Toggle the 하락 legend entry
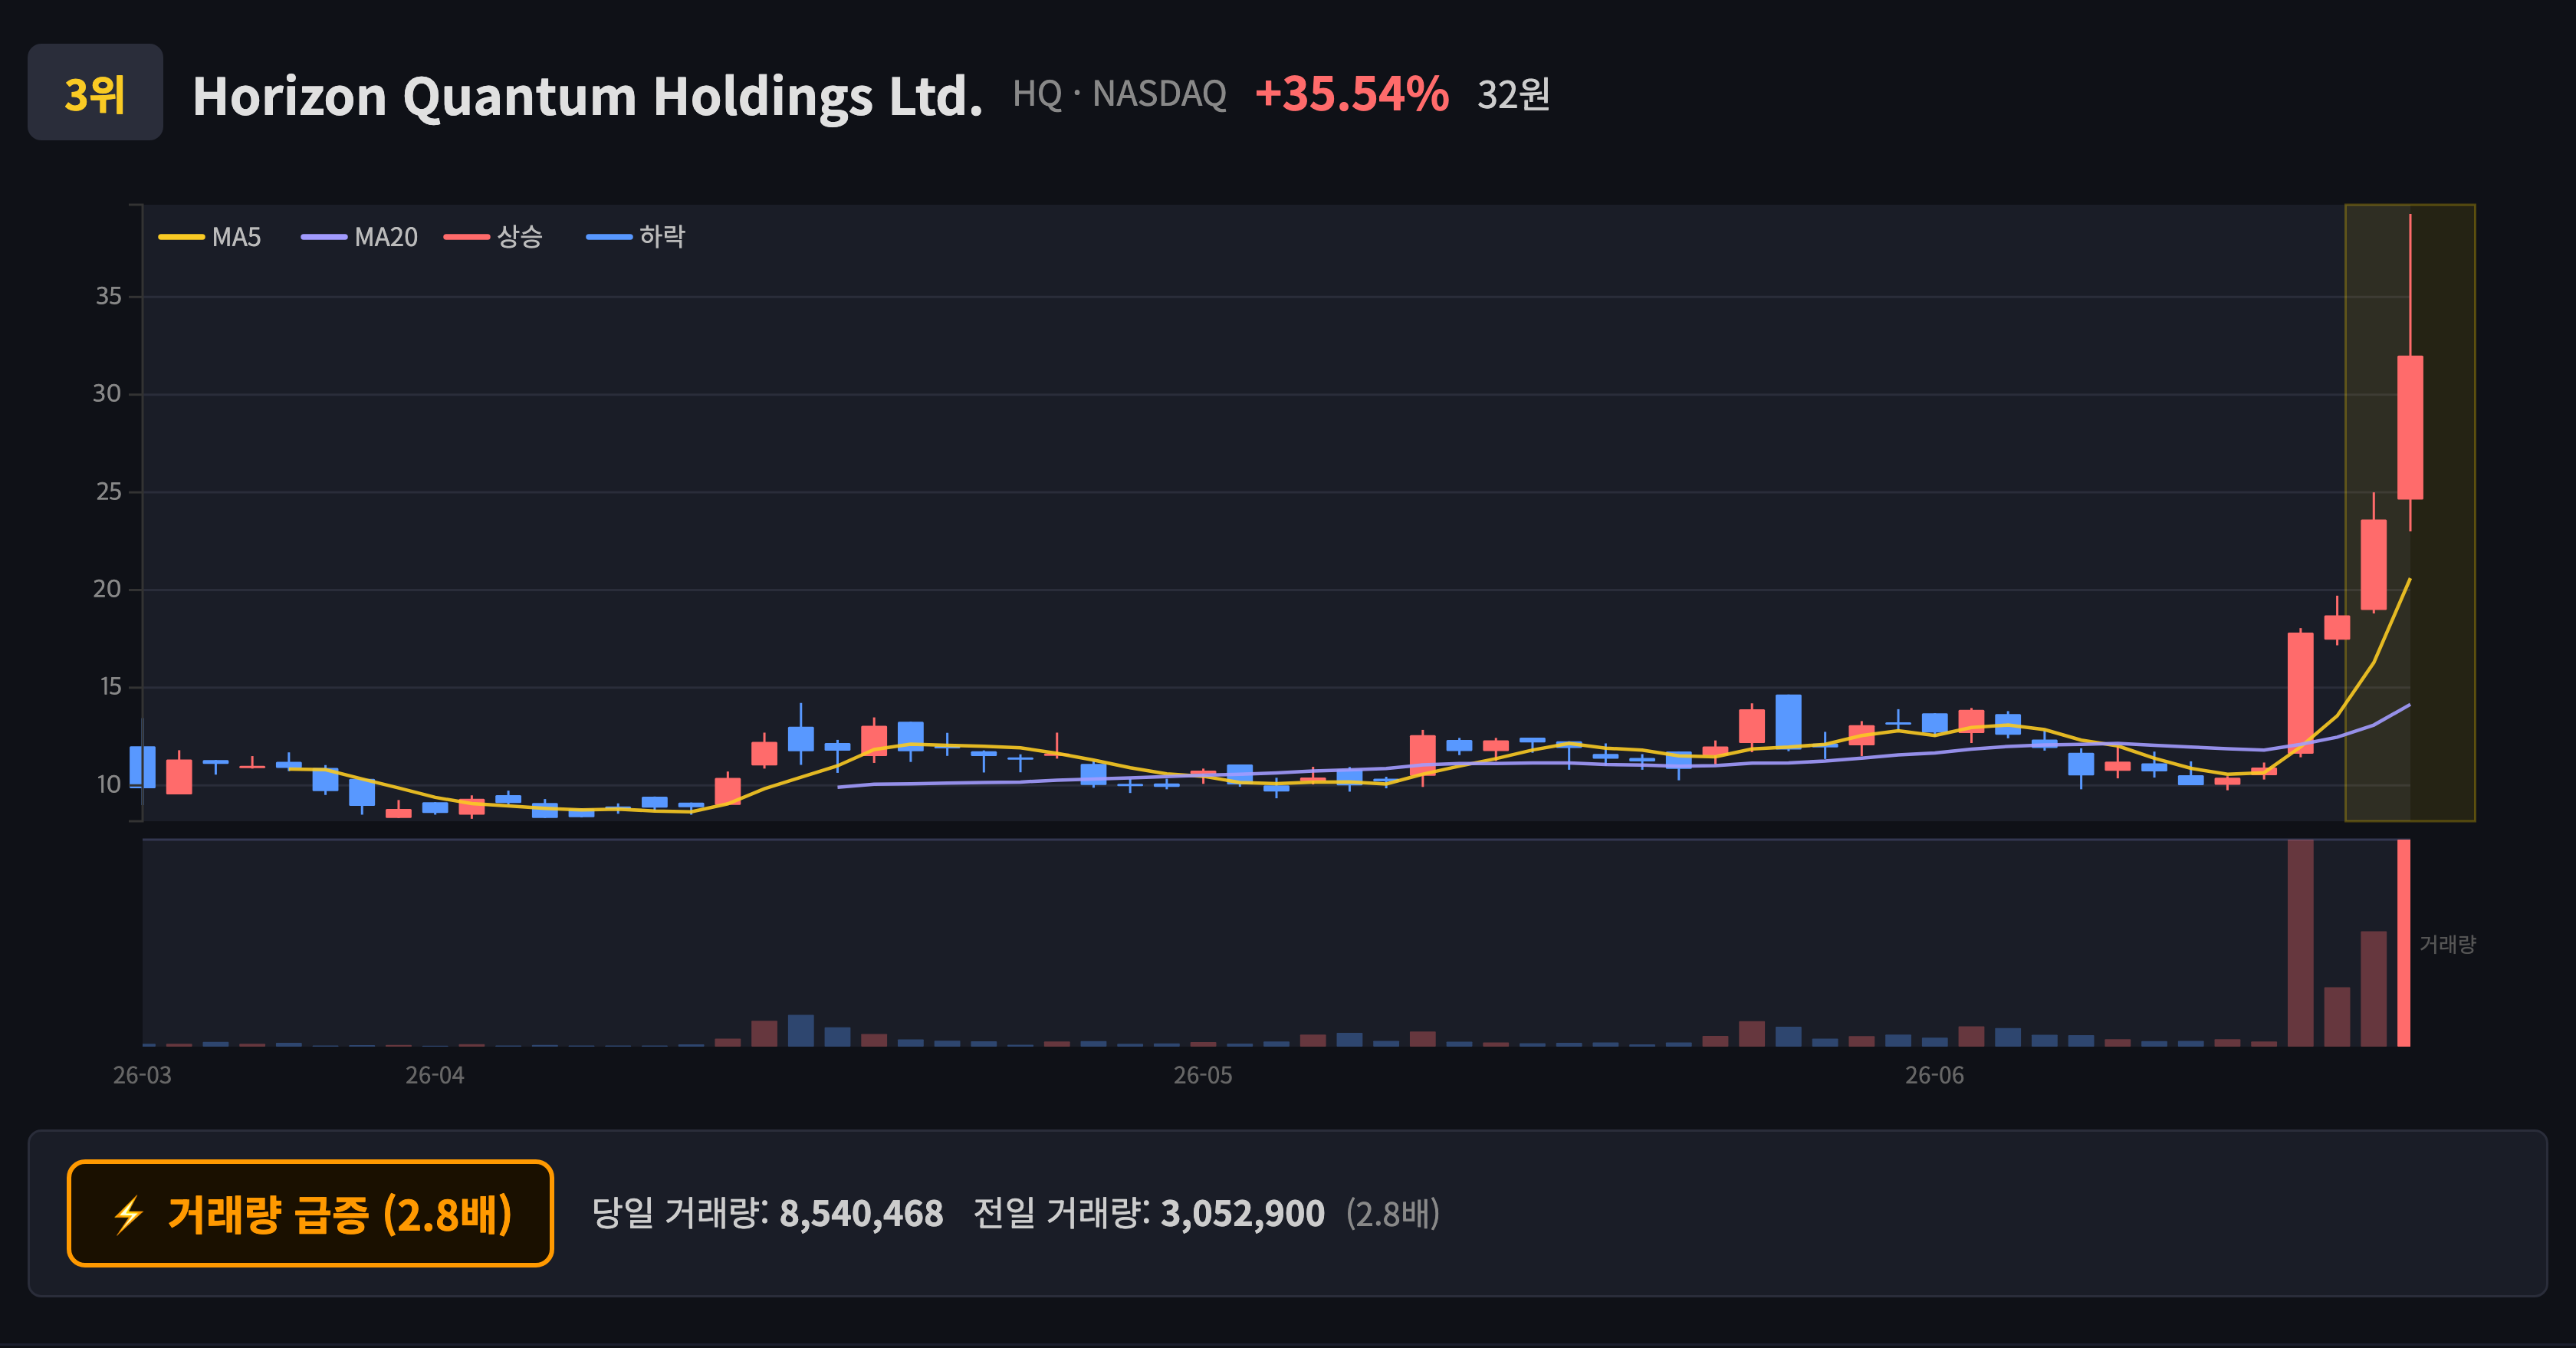This screenshot has width=2576, height=1348. 636,237
